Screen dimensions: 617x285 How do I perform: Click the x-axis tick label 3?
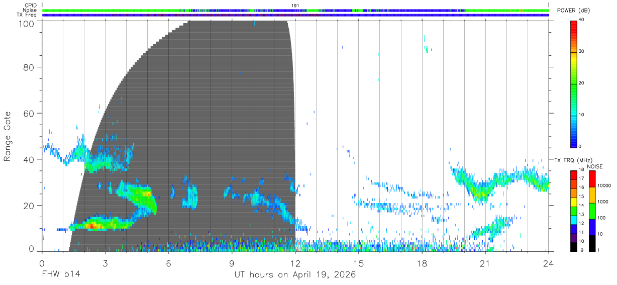click(x=105, y=263)
